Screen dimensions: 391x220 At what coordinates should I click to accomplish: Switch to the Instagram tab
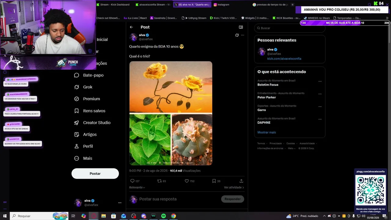pos(221,5)
